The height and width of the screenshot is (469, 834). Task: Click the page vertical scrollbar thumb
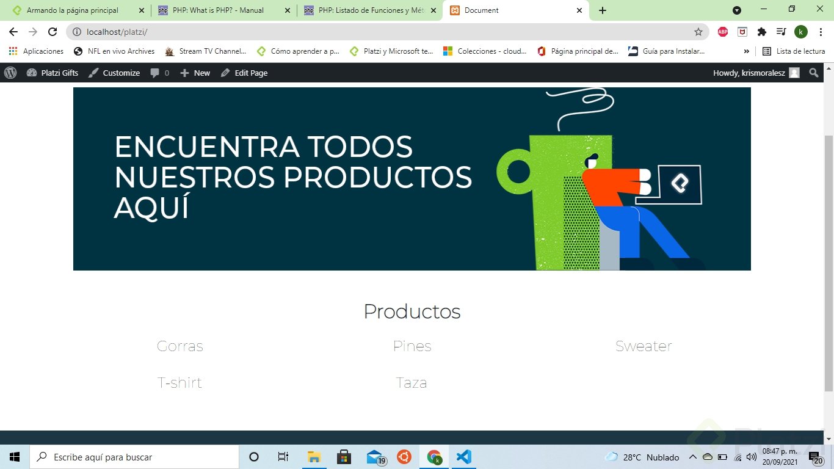point(829,263)
